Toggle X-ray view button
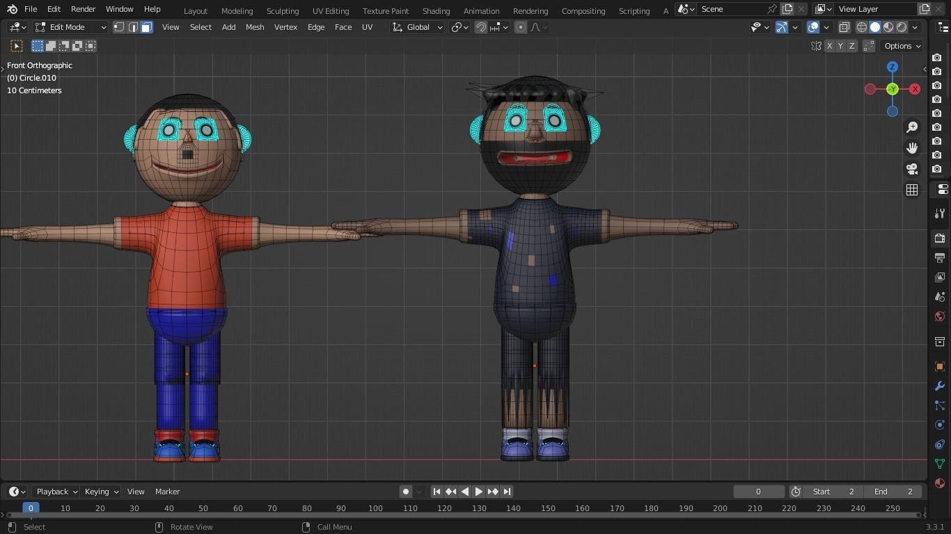951x534 pixels. [844, 27]
